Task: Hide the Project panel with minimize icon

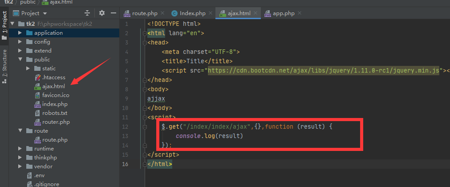Action: coord(114,13)
